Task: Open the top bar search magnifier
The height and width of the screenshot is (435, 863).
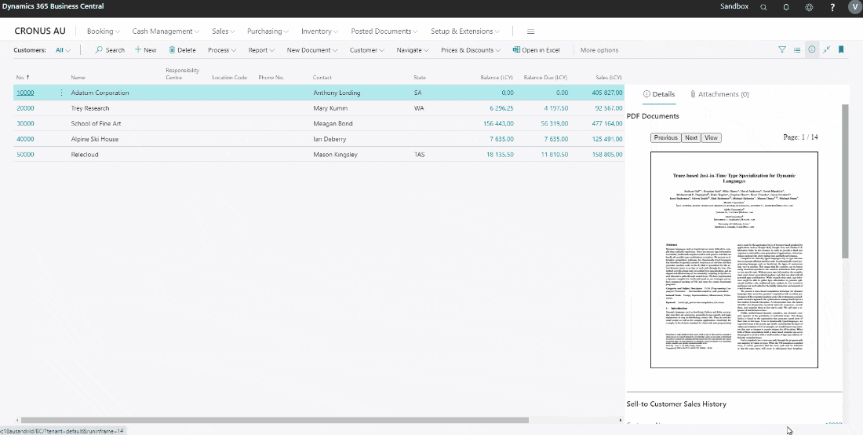Action: pyautogui.click(x=763, y=7)
